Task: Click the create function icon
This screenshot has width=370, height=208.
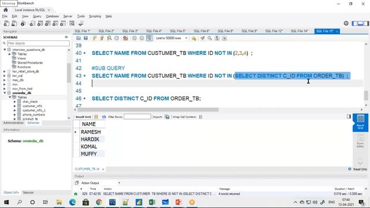Action: 63,23
